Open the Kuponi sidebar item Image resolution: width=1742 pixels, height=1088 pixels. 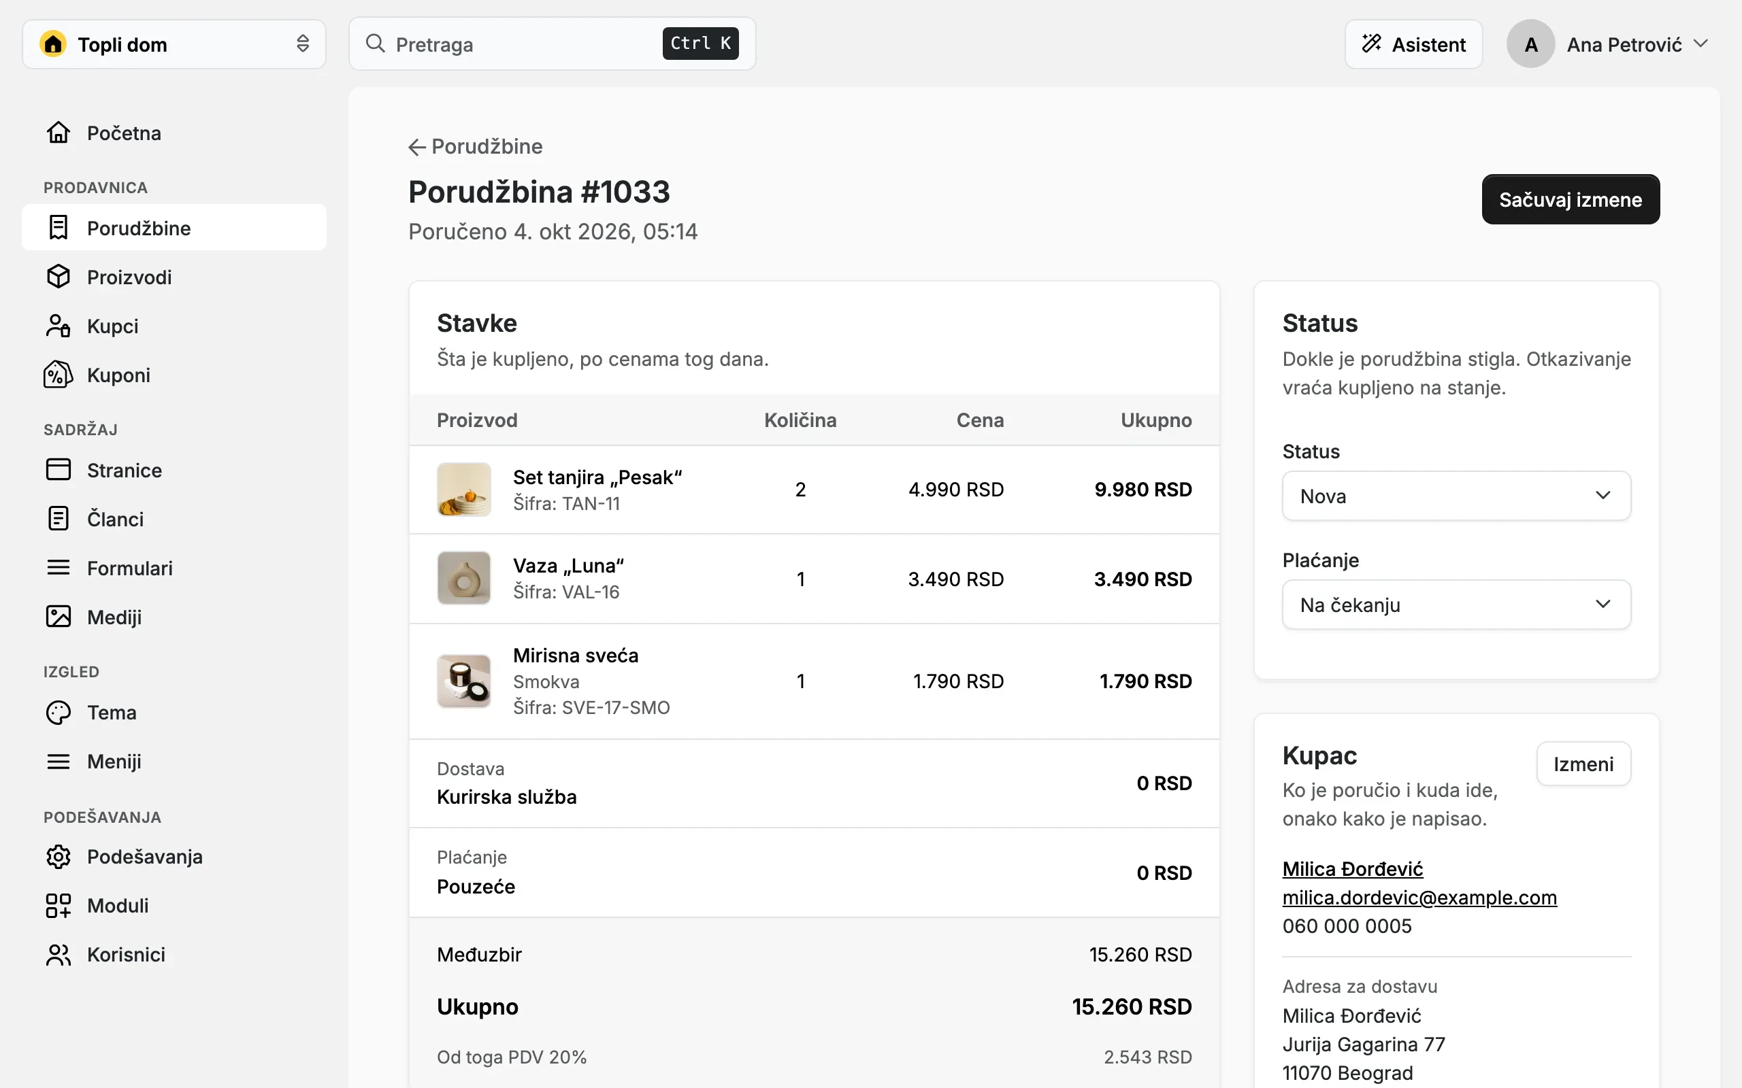174,375
